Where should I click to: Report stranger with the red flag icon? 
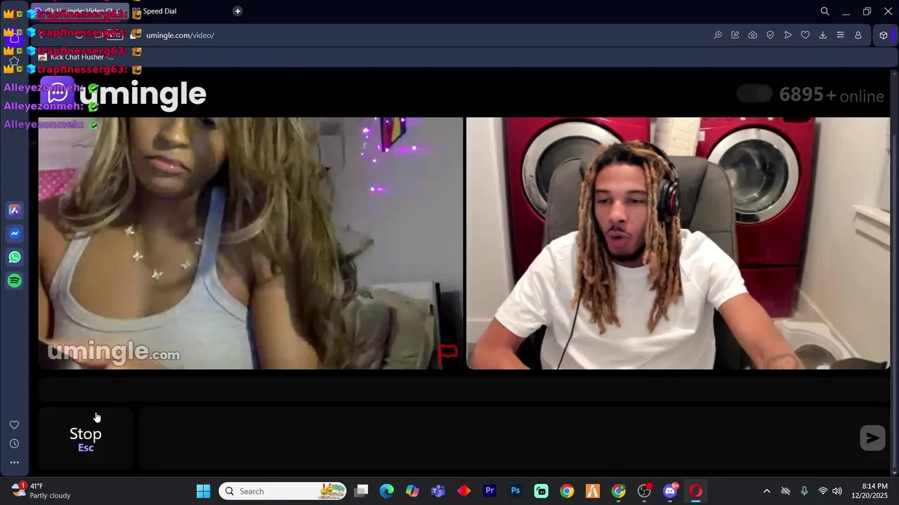447,353
